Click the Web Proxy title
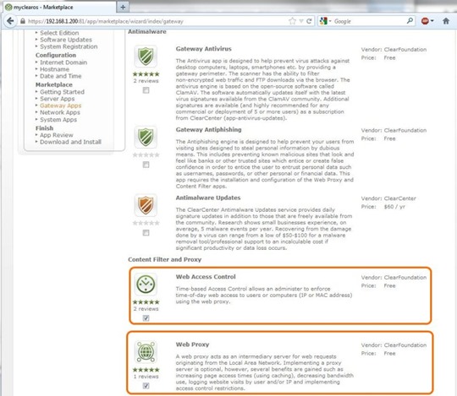This screenshot has height=396, width=457. 192,344
